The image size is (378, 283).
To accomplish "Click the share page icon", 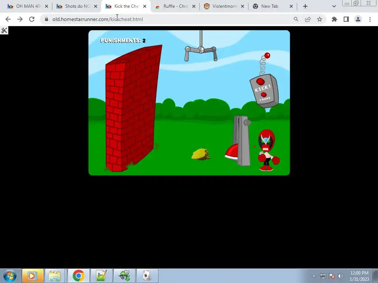I will tap(308, 19).
